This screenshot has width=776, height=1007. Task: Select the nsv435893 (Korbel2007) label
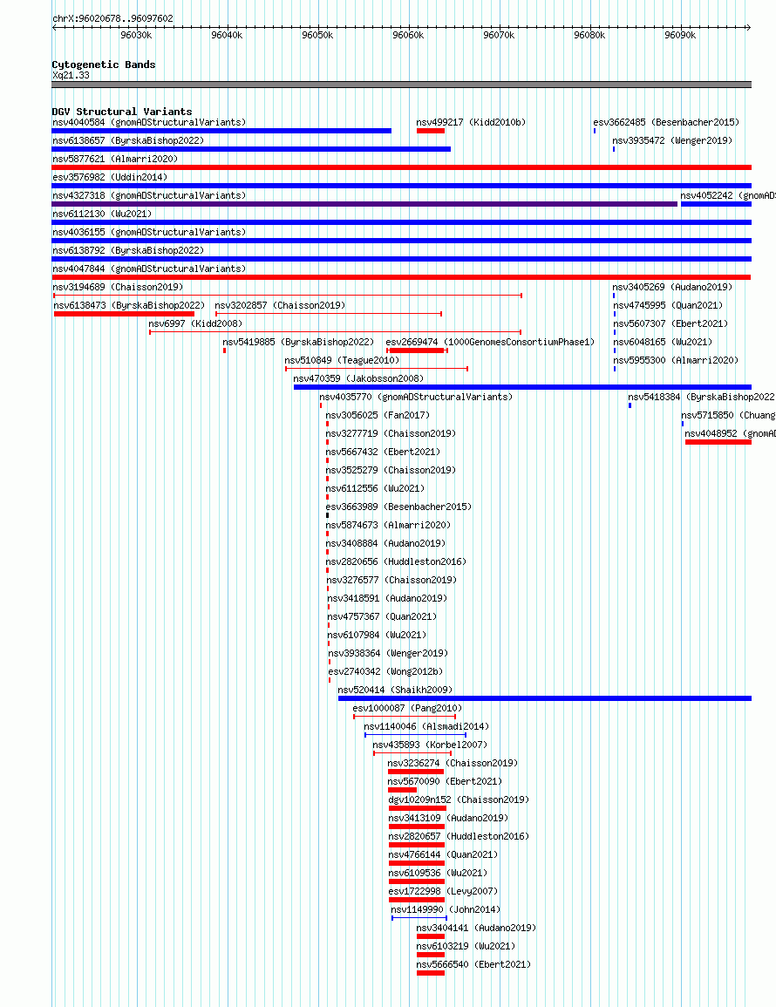point(431,745)
